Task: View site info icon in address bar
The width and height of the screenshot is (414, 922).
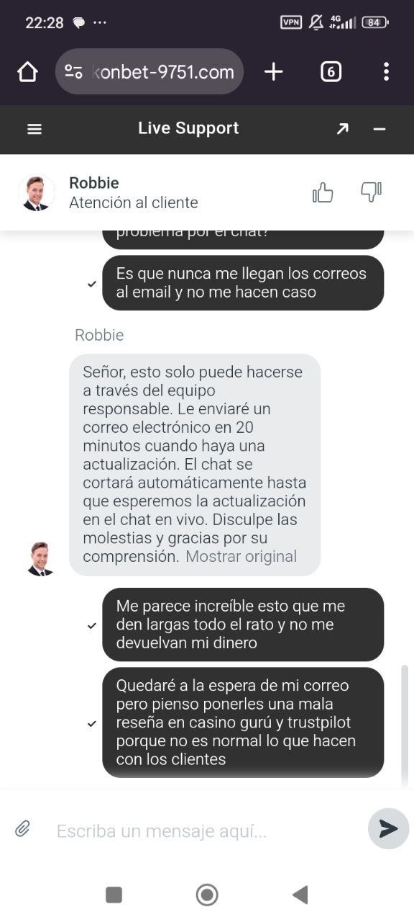Action: click(x=73, y=71)
